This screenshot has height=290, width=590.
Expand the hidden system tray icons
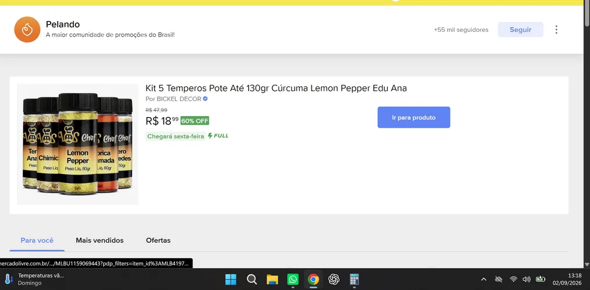click(484, 279)
